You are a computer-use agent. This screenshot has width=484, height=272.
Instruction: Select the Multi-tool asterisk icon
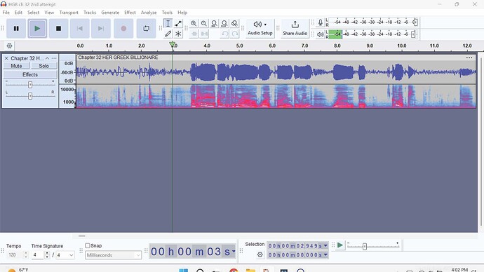point(178,34)
